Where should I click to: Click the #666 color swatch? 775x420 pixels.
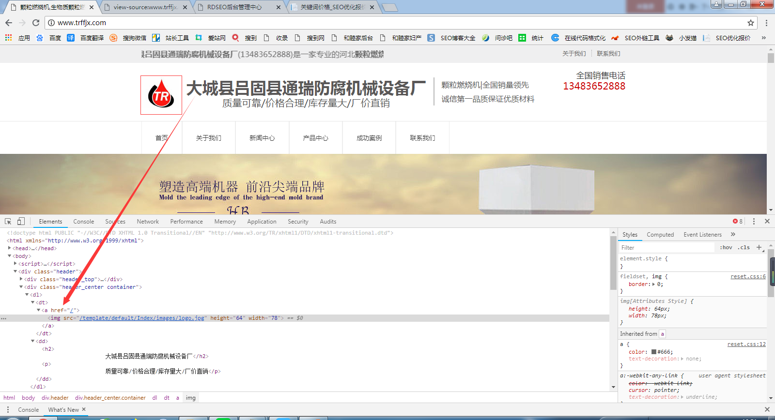tap(653, 352)
